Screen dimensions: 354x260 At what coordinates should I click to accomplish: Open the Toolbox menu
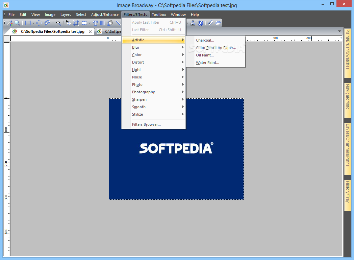click(159, 15)
